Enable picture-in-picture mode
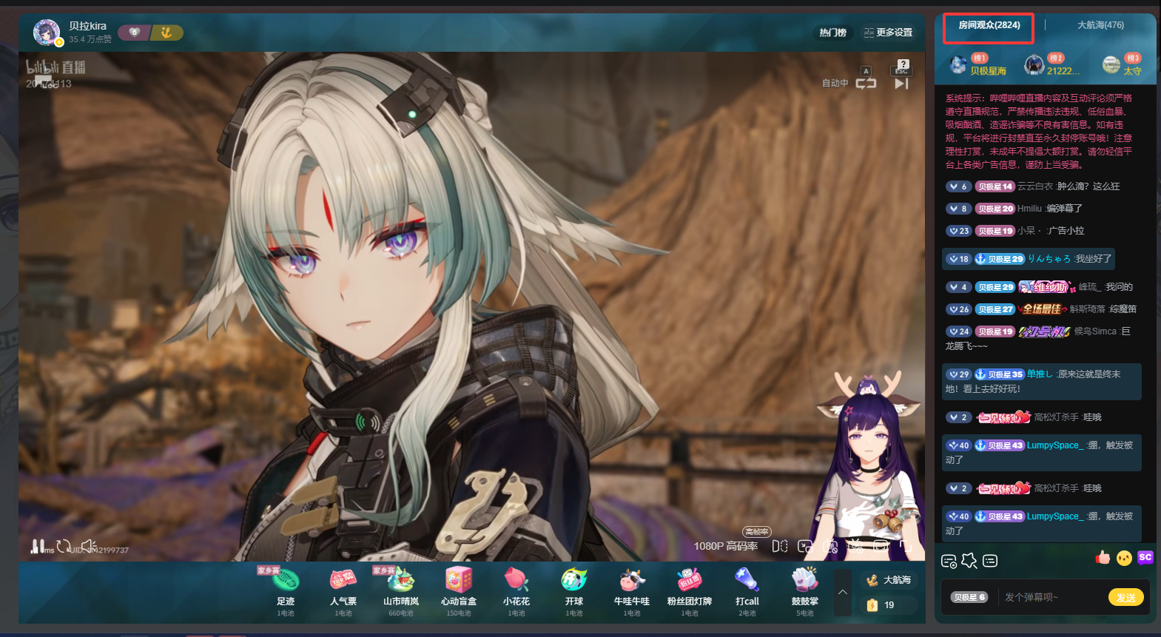Screen dimensions: 1161x637 805,546
